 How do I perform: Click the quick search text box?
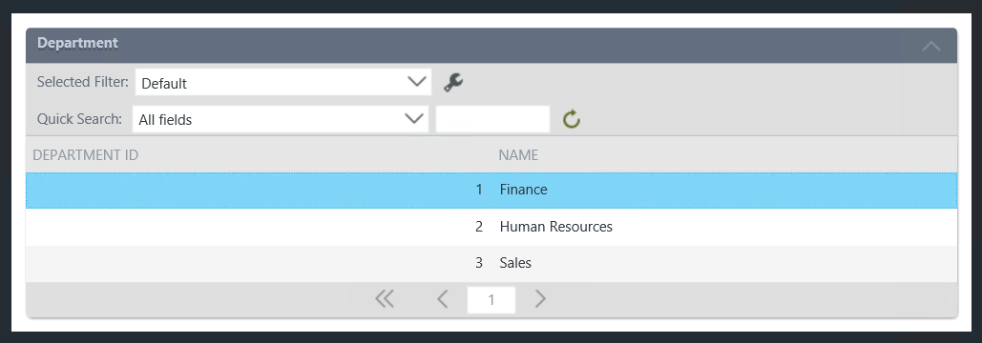click(492, 119)
